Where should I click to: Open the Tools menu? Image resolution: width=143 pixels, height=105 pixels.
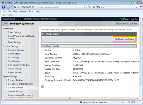[x=31, y=11]
